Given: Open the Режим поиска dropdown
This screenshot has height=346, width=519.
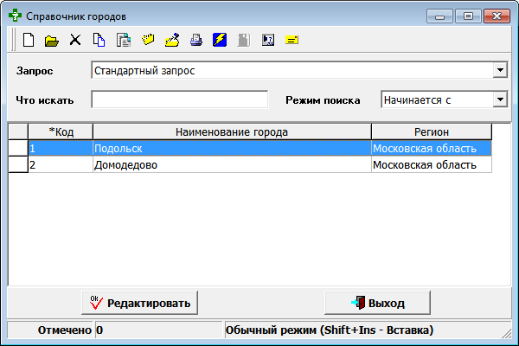Looking at the screenshot, I should (x=500, y=99).
